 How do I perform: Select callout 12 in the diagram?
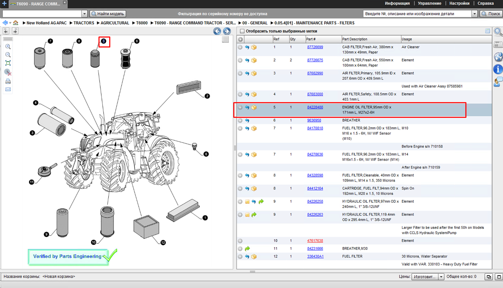pyautogui.click(x=163, y=243)
